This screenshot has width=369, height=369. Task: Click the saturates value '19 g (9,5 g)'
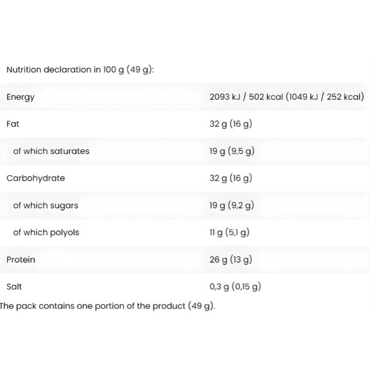pyautogui.click(x=232, y=151)
